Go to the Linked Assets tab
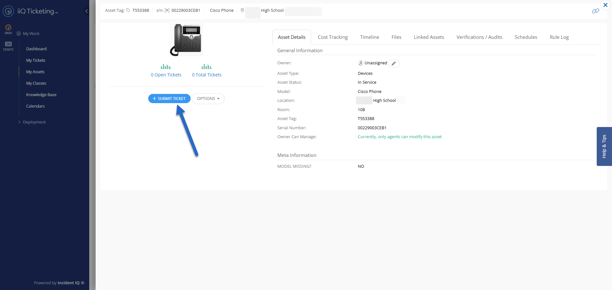 (429, 37)
